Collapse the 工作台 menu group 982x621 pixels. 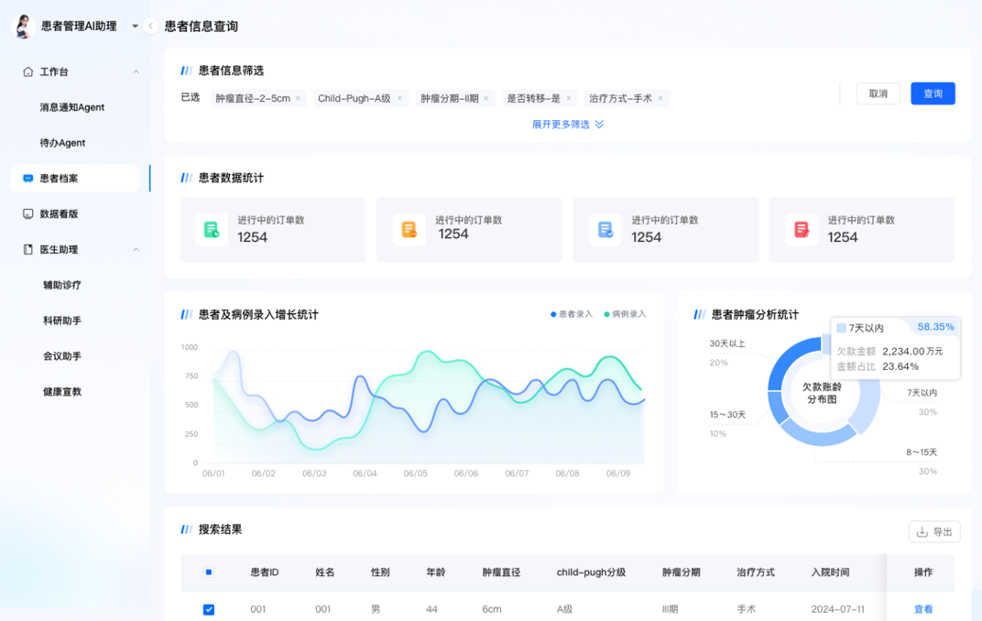click(x=136, y=72)
